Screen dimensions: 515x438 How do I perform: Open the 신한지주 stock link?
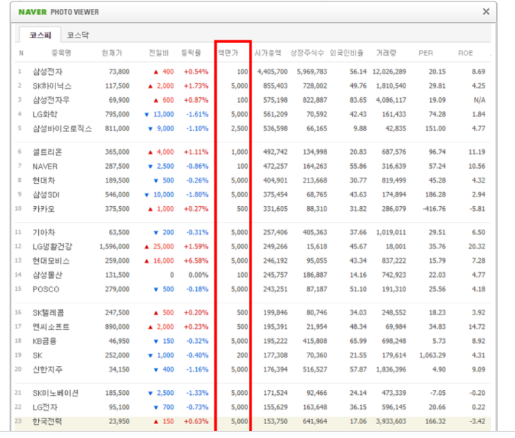click(47, 369)
